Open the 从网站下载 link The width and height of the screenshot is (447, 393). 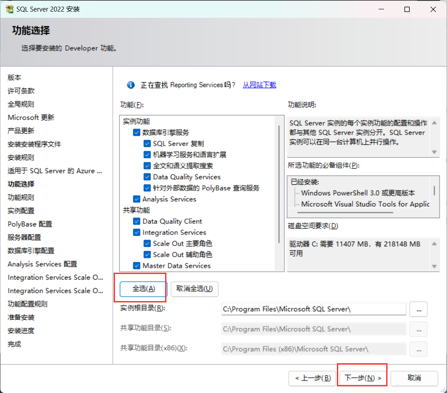(259, 85)
